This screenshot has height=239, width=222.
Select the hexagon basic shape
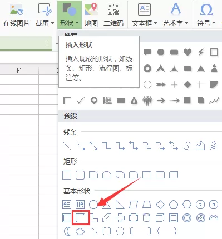click(187, 205)
